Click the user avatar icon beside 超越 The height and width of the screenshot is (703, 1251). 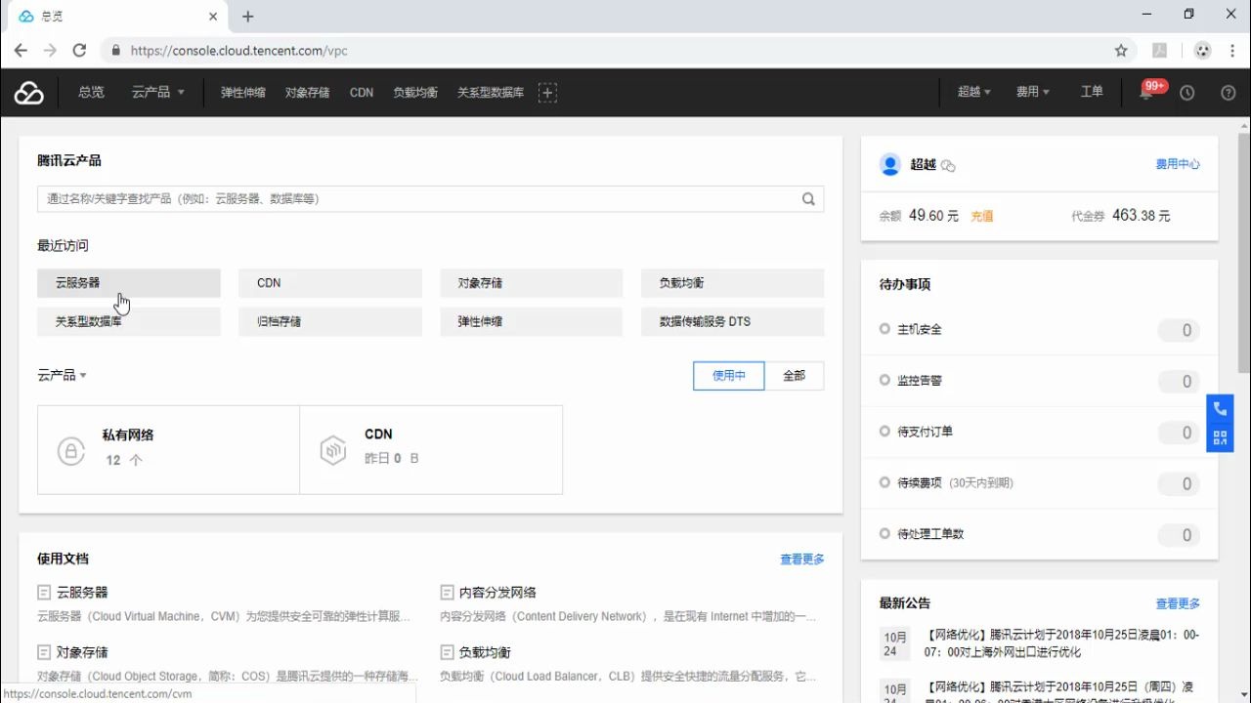889,165
